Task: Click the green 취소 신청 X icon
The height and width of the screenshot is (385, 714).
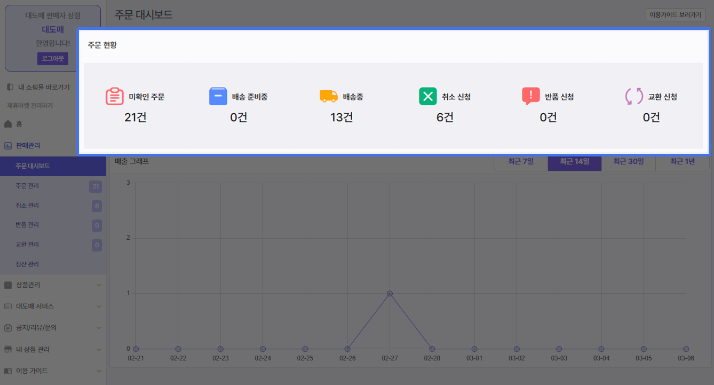Action: coord(427,97)
